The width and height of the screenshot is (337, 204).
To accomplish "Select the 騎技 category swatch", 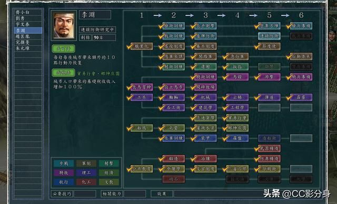I will [x=64, y=172].
